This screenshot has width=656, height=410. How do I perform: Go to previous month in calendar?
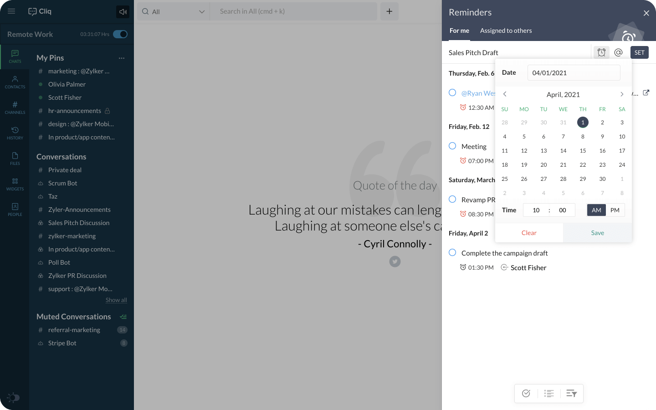pyautogui.click(x=505, y=94)
